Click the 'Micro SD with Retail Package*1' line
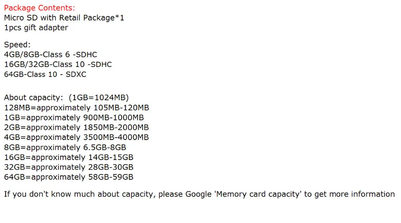This screenshot has height=223, width=401. point(64,18)
